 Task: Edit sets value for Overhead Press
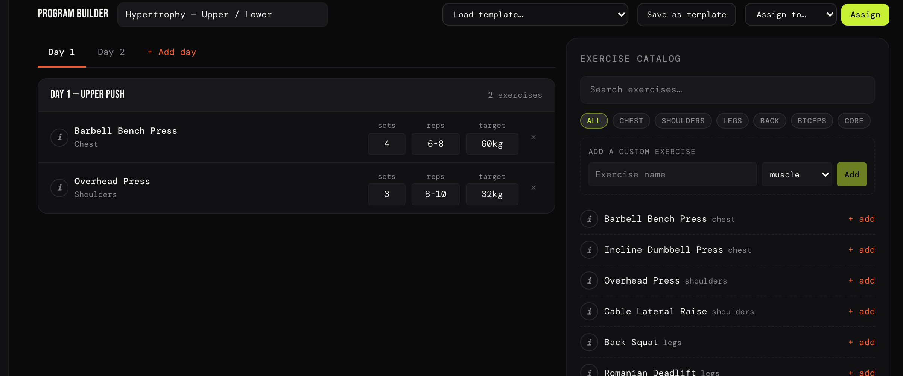tap(387, 194)
